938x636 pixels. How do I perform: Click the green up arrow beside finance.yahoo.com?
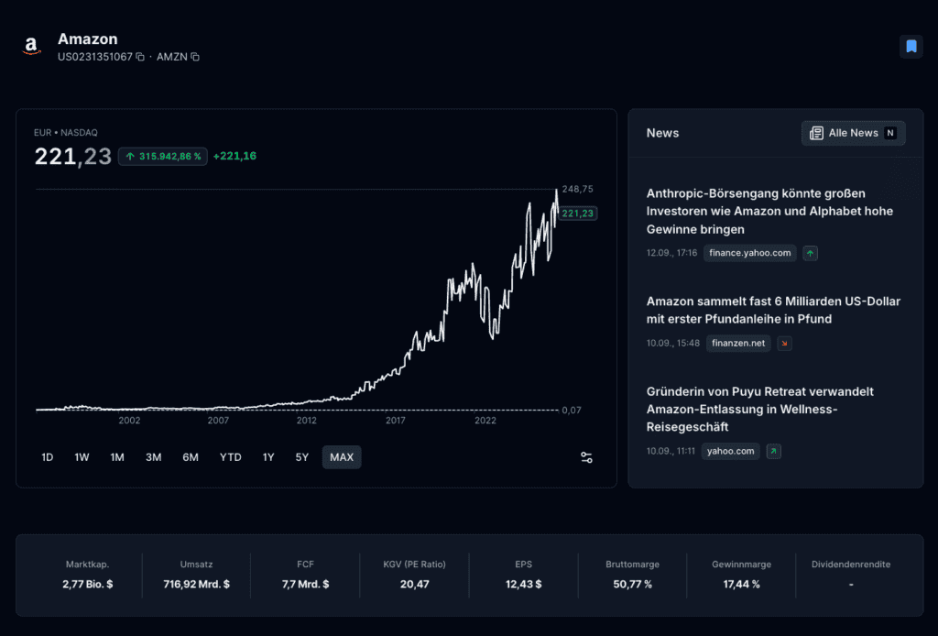[x=810, y=253]
